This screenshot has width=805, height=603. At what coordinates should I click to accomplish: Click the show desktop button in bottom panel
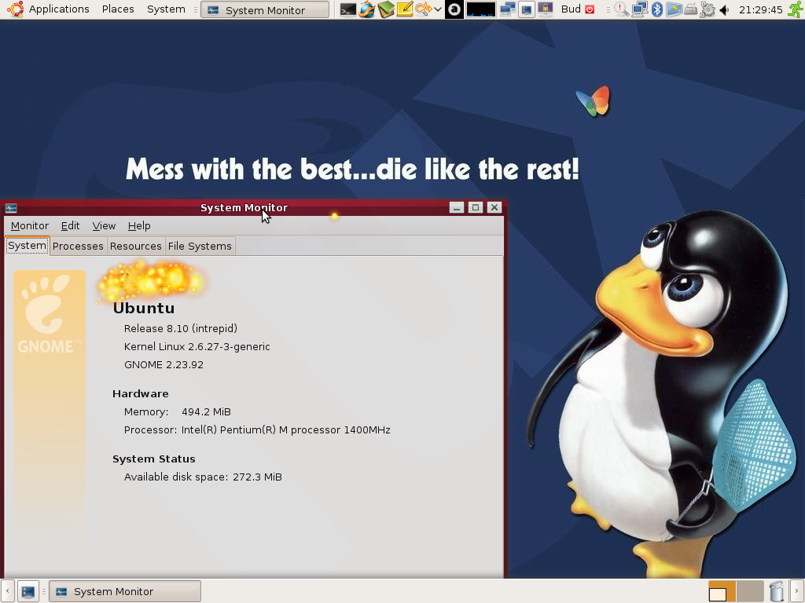28,592
